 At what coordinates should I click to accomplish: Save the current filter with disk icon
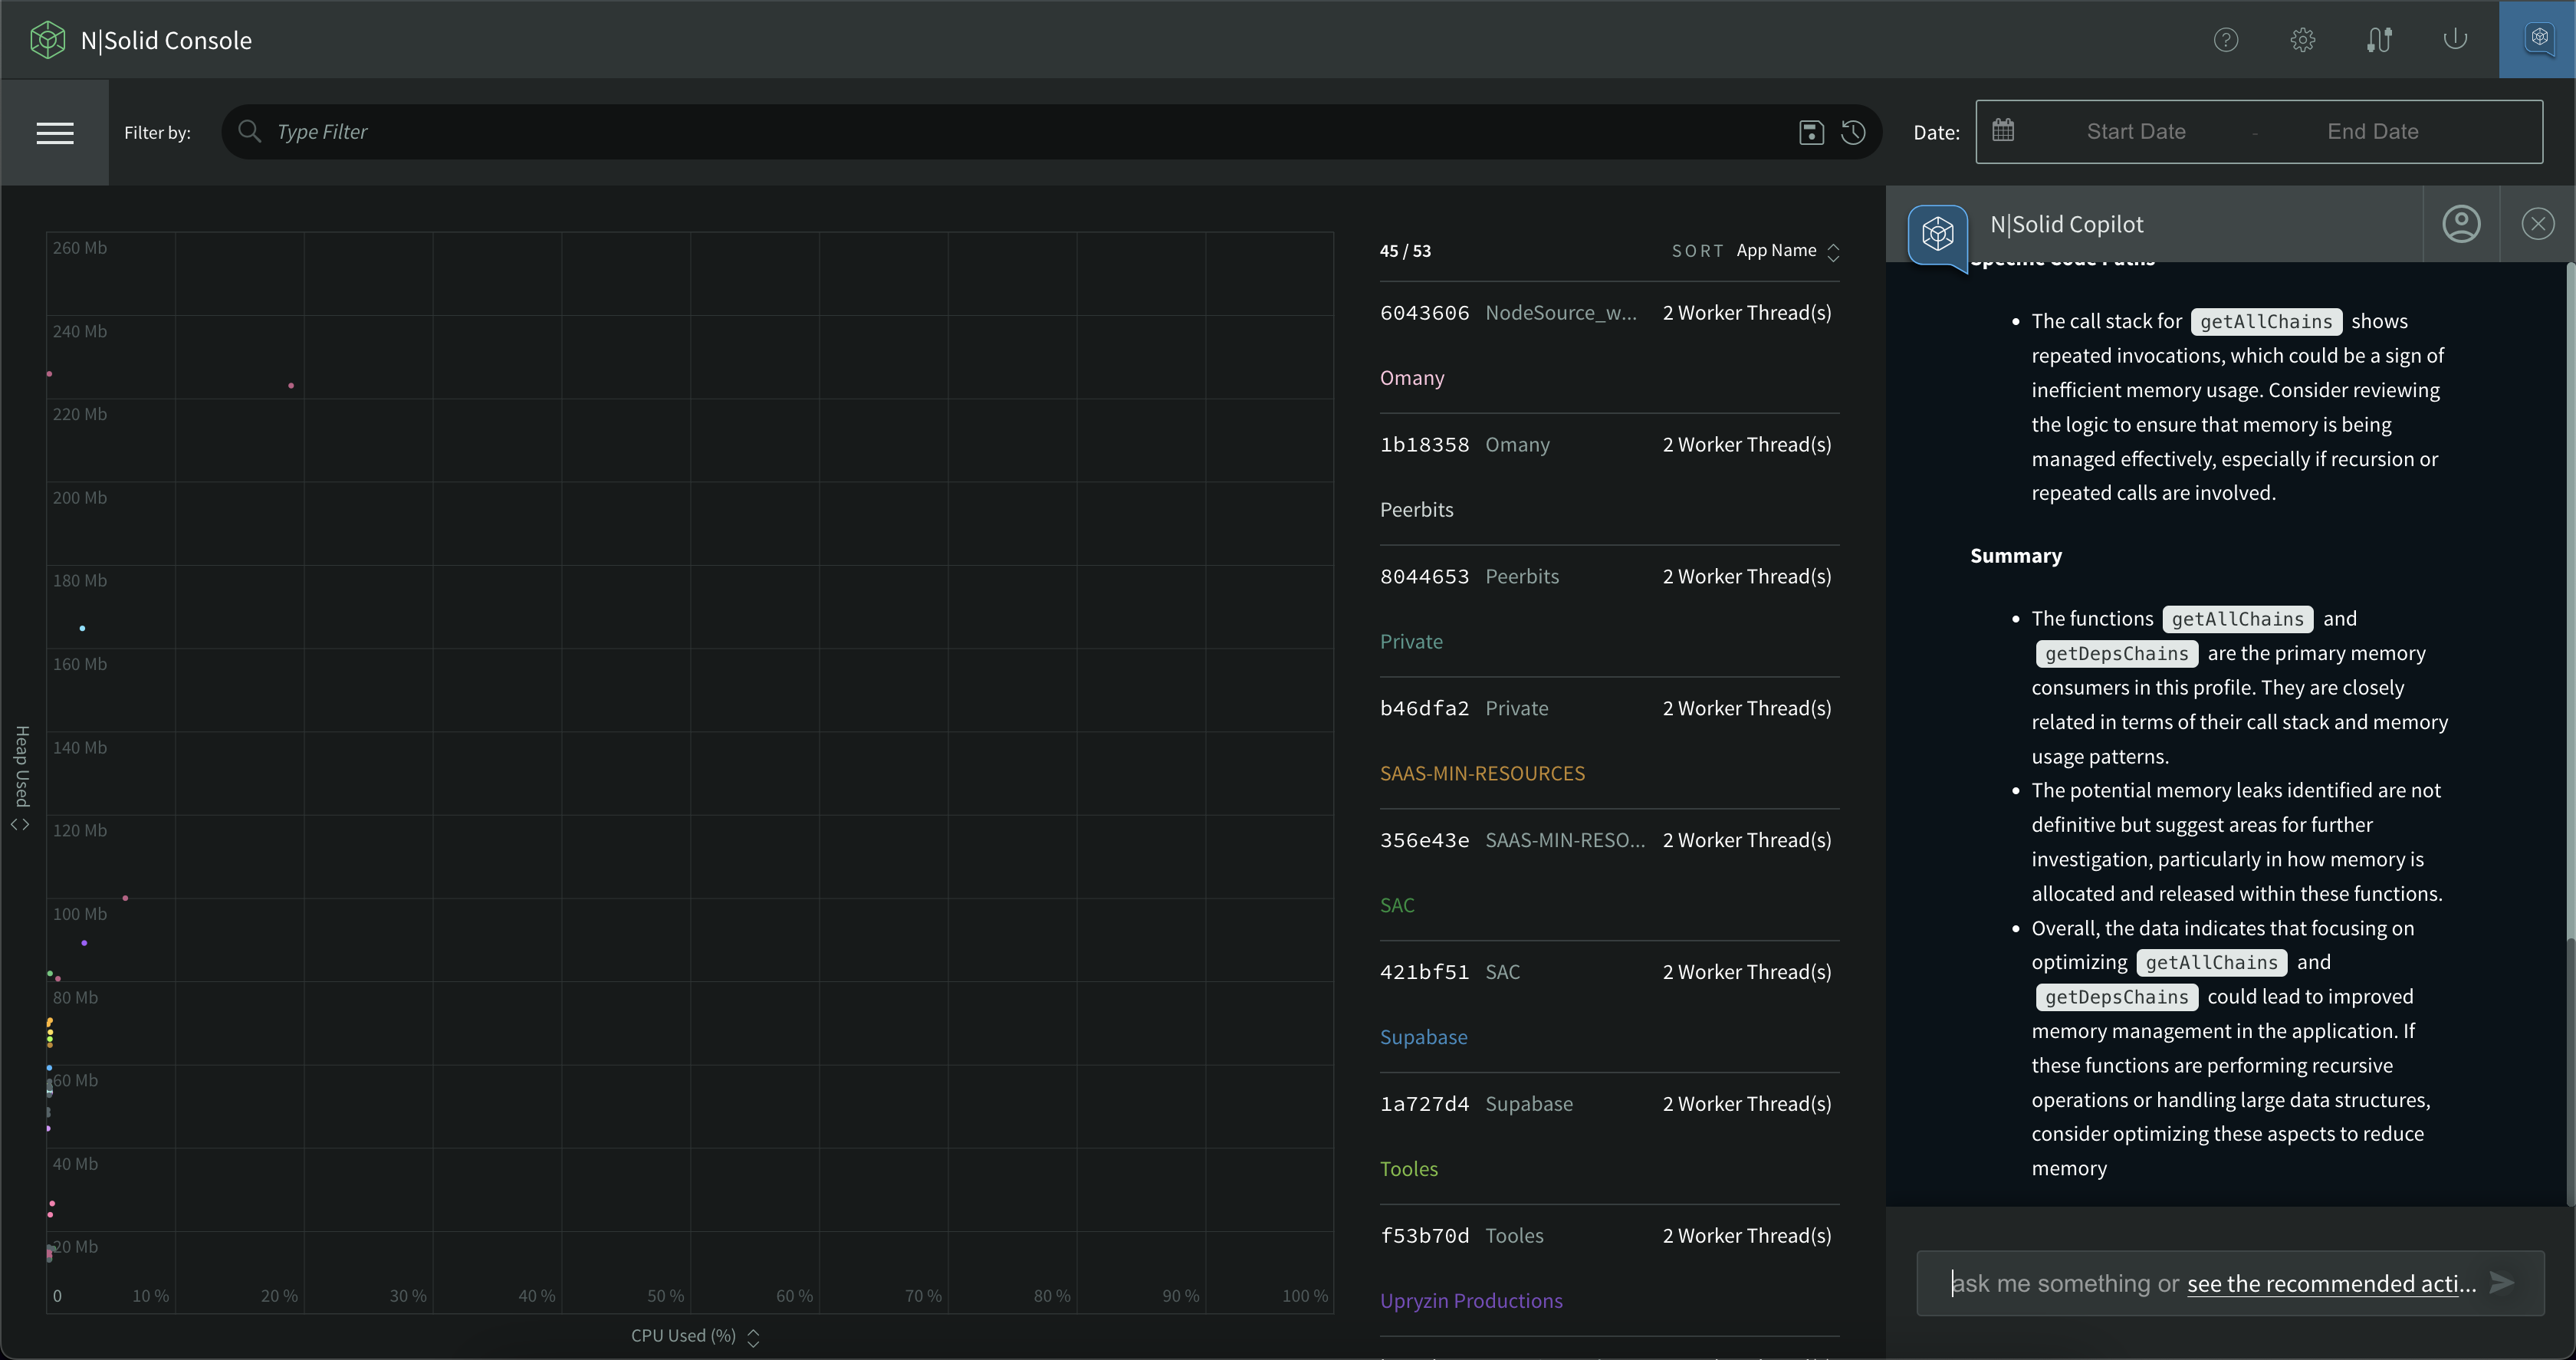(1811, 132)
